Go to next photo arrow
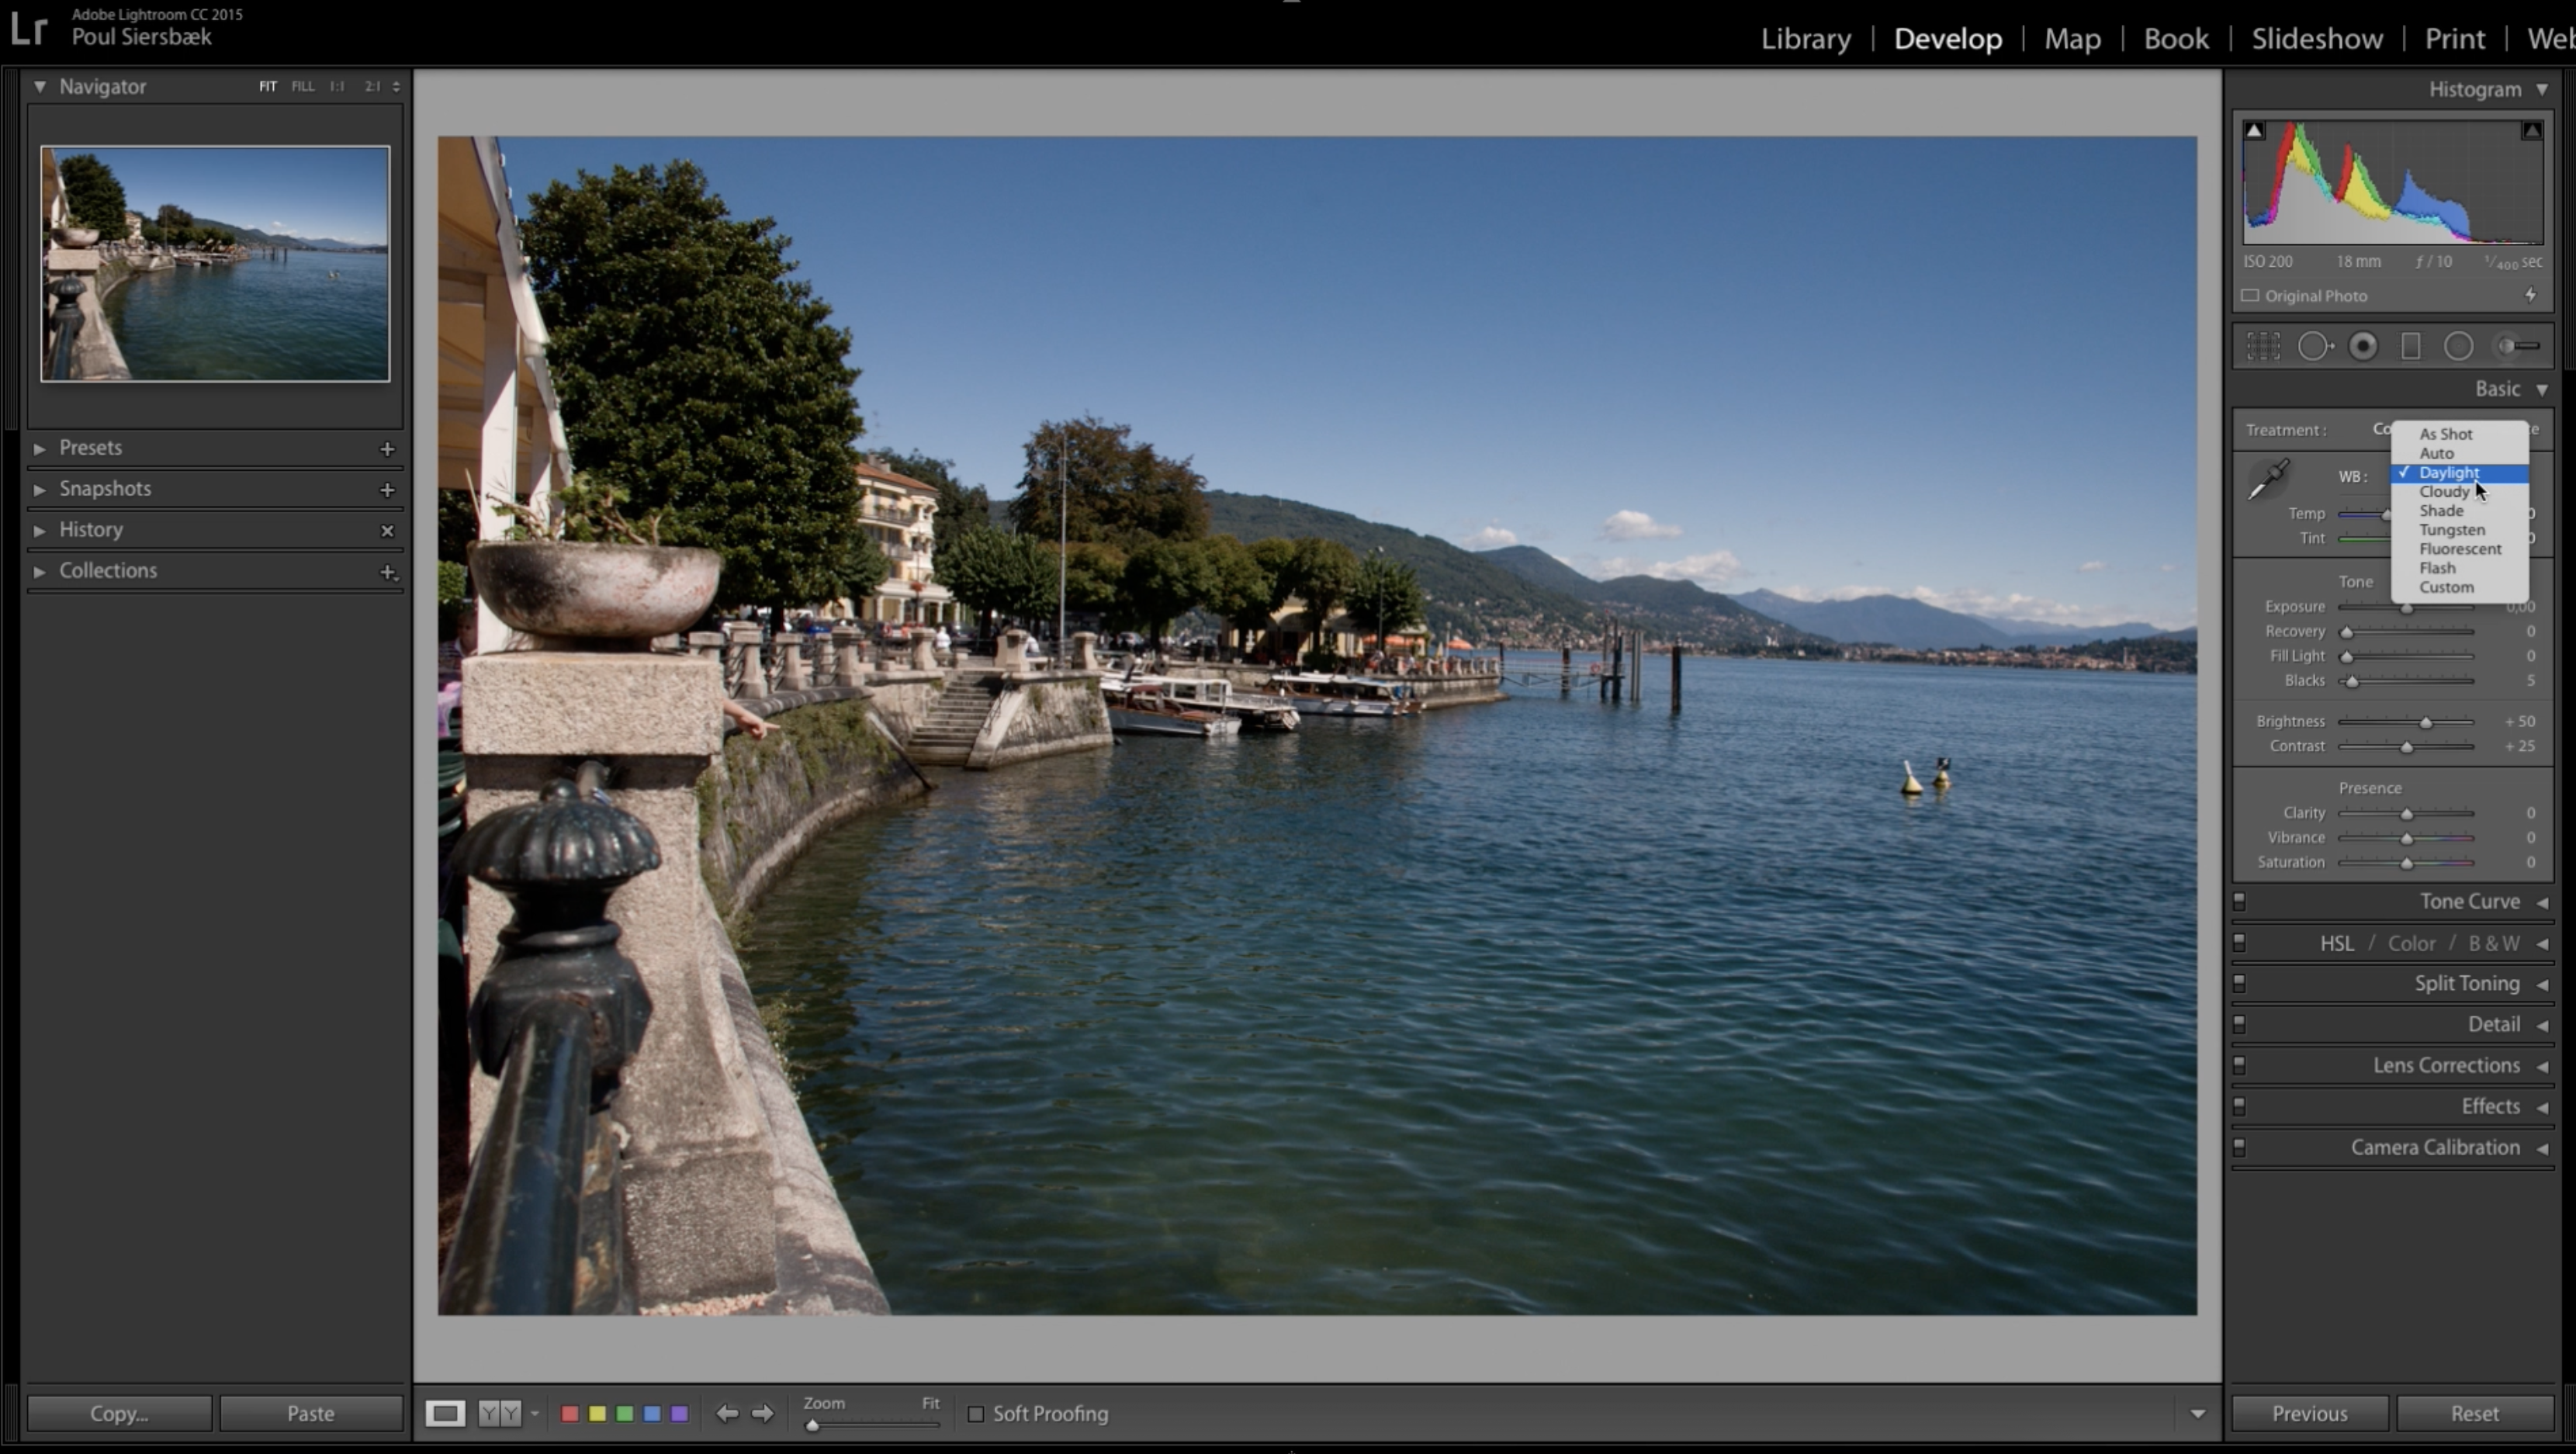The height and width of the screenshot is (1454, 2576). (763, 1413)
